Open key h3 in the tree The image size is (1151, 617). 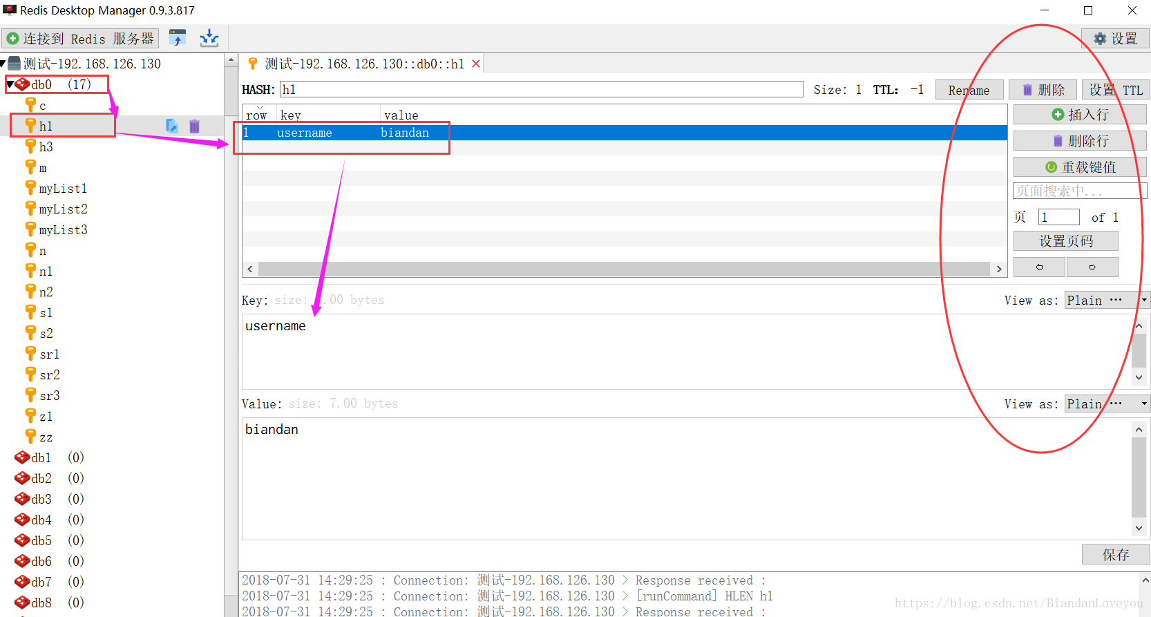46,146
